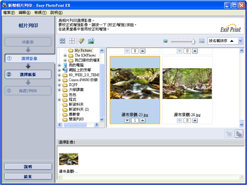247x185 pixels.
Task: Expand the 程式 folder node
Action: click(x=59, y=100)
